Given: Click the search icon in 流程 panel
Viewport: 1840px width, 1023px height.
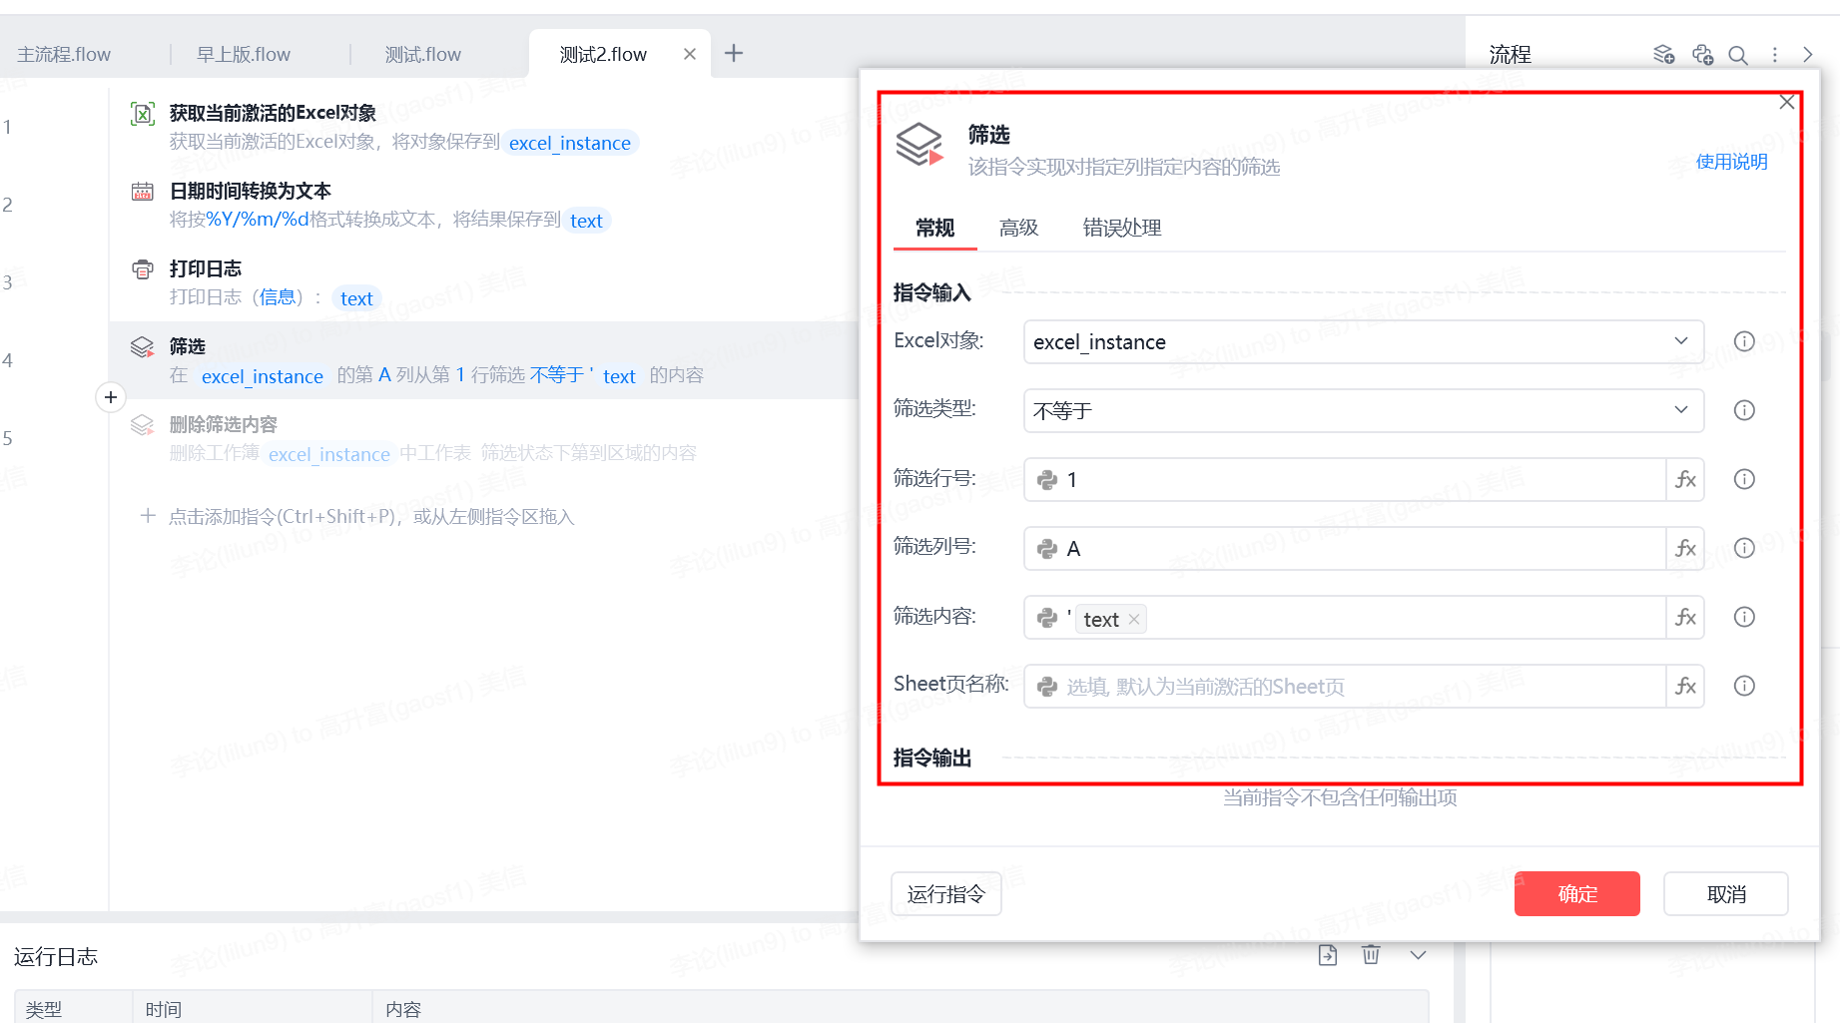Looking at the screenshot, I should (1738, 55).
